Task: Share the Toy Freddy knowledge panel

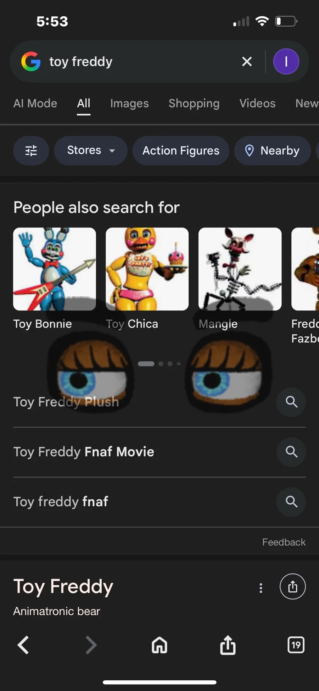Action: pos(292,587)
